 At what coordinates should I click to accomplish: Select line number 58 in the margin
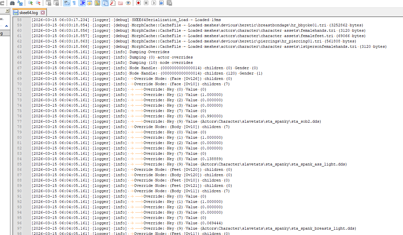click(19, 20)
